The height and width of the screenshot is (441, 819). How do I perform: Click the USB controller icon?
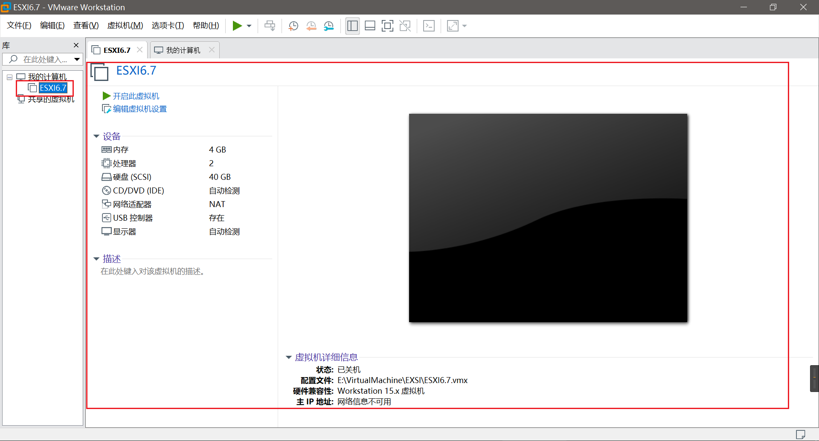coord(106,218)
